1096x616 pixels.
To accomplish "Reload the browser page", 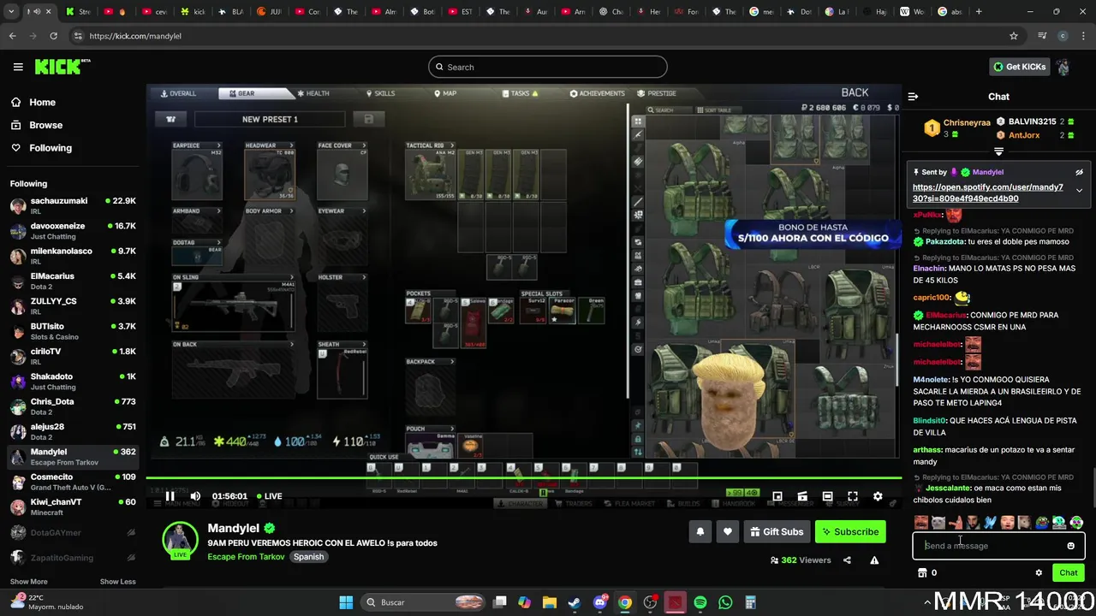I will [53, 36].
